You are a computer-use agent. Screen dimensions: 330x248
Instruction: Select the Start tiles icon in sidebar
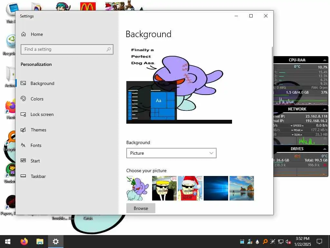pos(23,161)
